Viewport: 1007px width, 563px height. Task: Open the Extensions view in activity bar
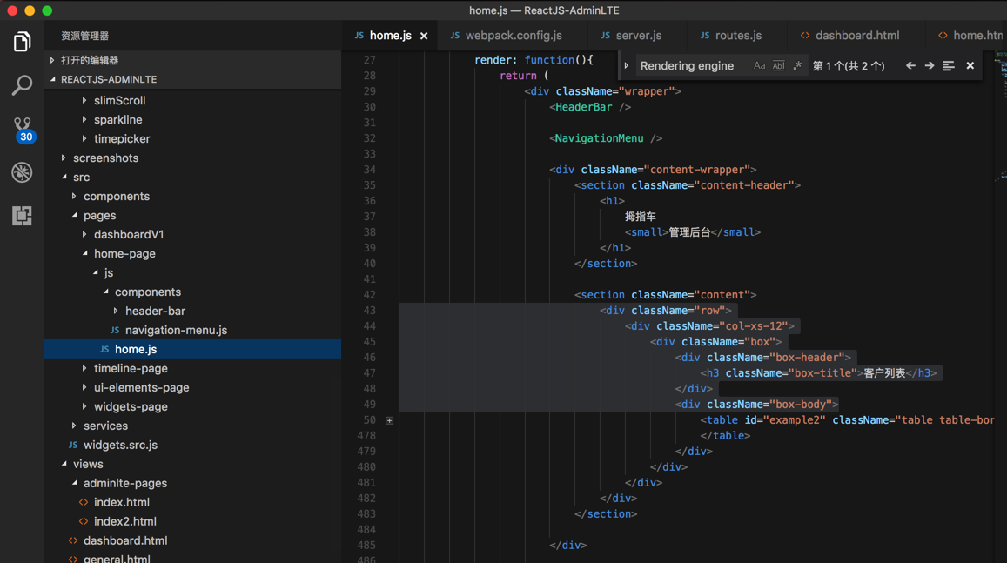pos(22,216)
